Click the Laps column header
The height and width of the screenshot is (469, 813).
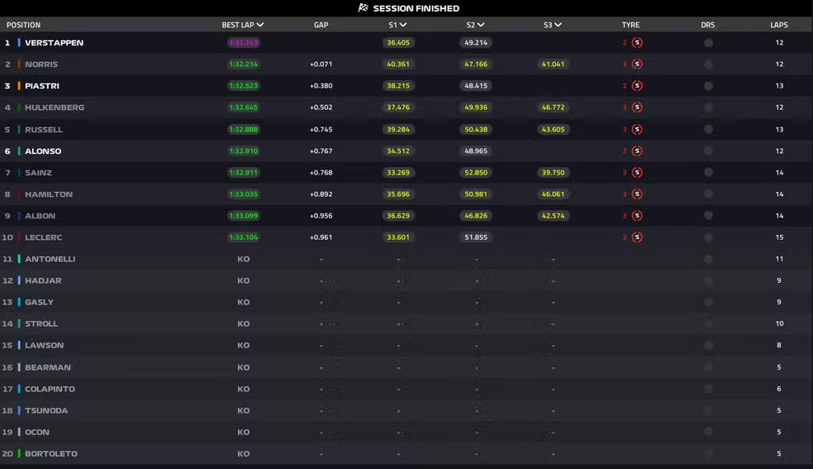click(778, 25)
